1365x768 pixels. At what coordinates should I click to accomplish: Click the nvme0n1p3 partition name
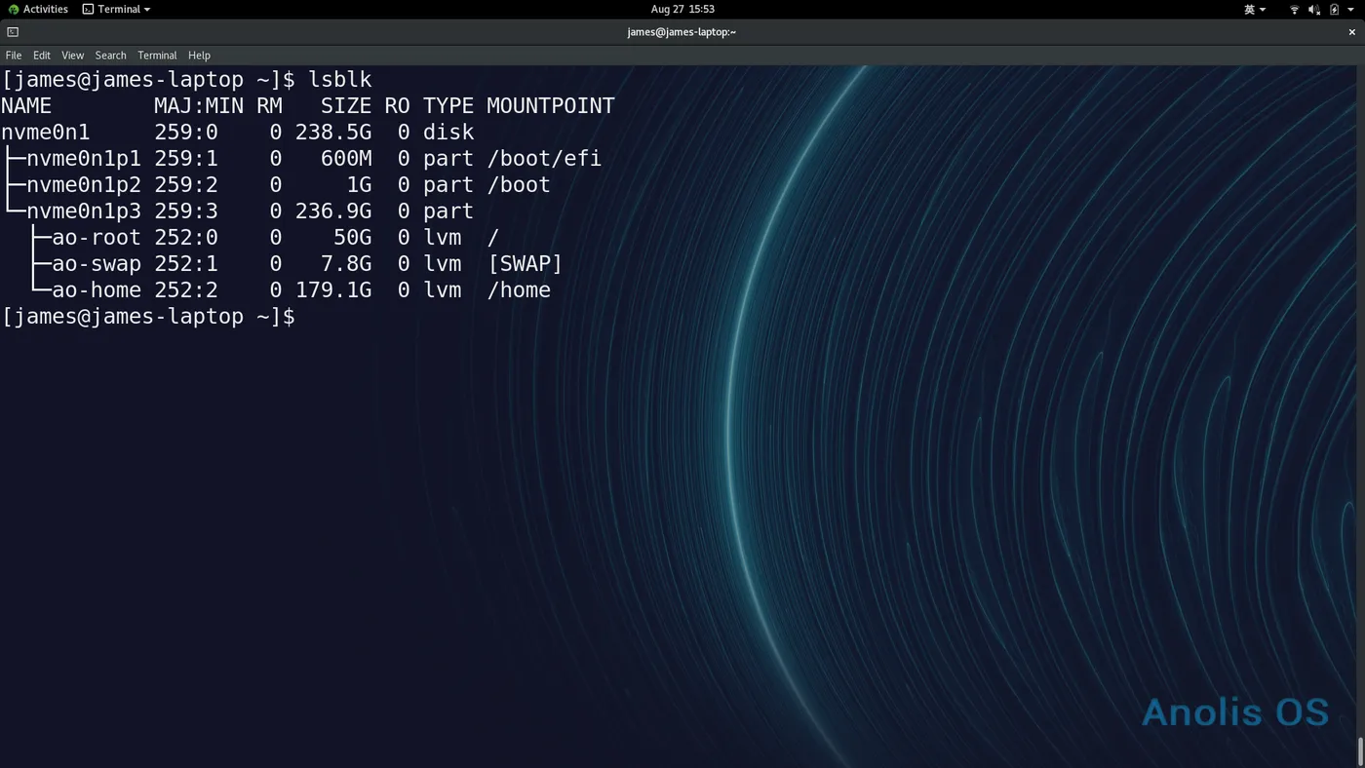(84, 211)
